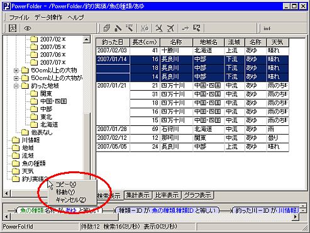310x233 pixels.
Task: Click the grayed-out scissors toolbar icon
Action: click(145, 28)
